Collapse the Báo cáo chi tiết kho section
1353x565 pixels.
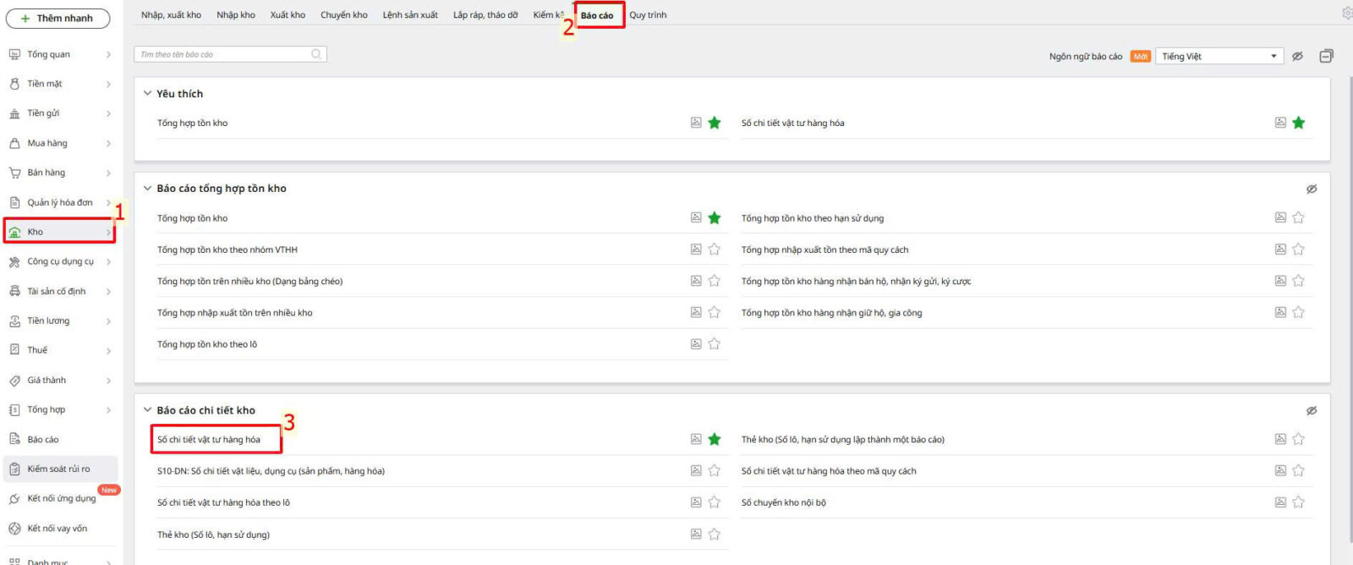click(x=147, y=410)
